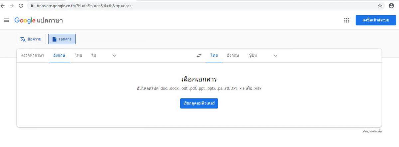The image size is (399, 147).
Task: Switch to ข้อความ text mode
Action: (x=31, y=39)
